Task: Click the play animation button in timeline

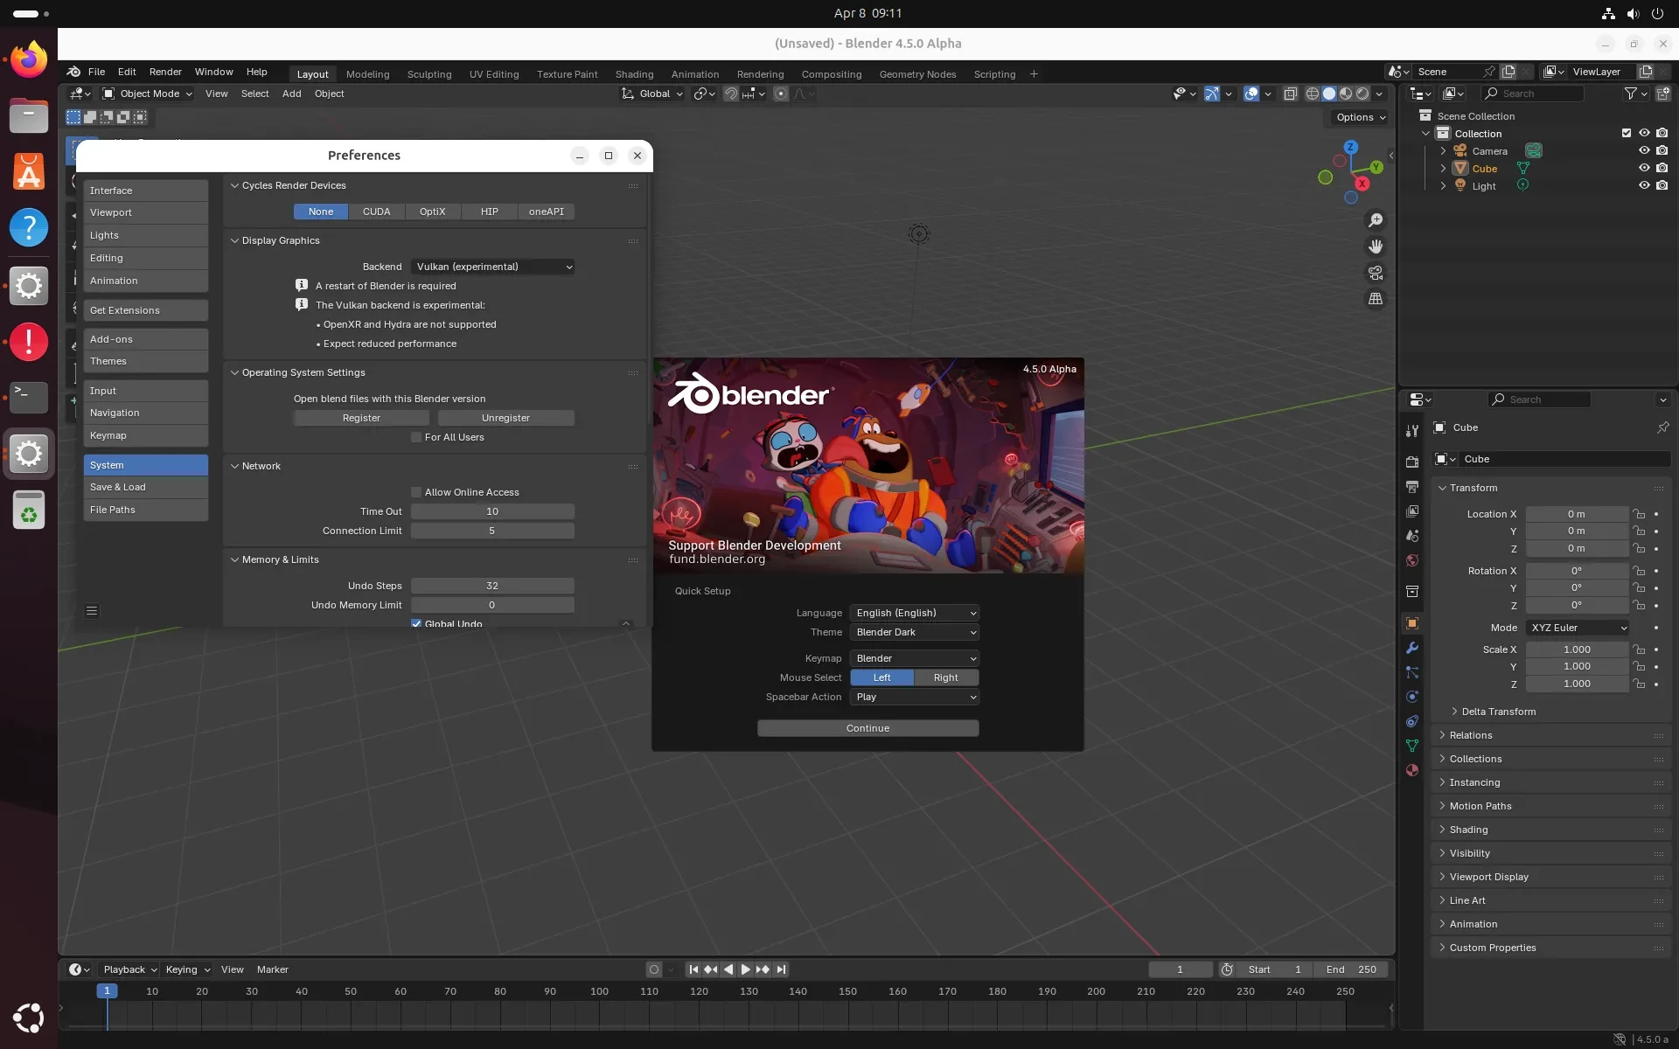Action: (745, 969)
